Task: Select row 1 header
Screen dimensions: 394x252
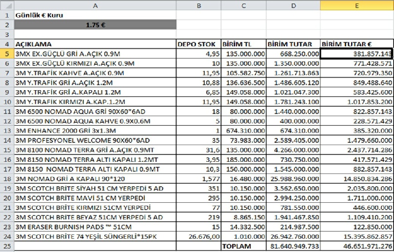Action: pyautogui.click(x=7, y=15)
